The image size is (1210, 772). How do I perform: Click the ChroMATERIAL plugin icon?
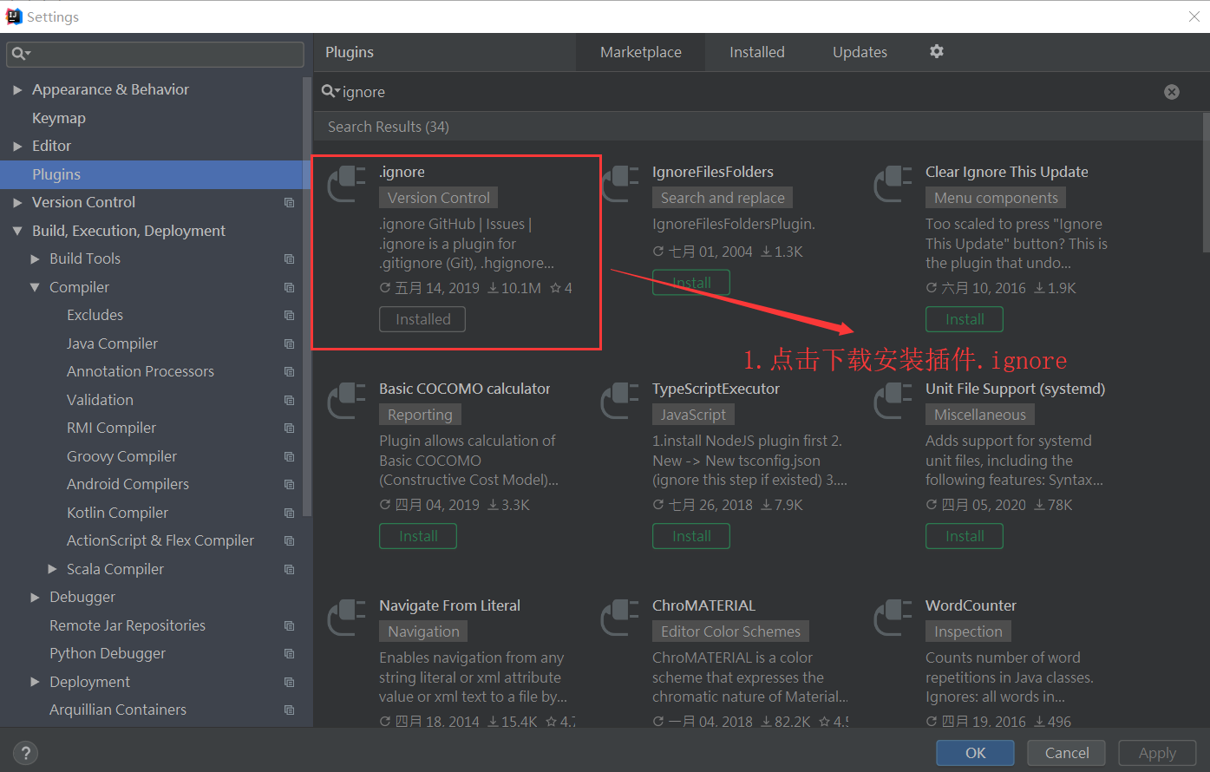click(620, 618)
